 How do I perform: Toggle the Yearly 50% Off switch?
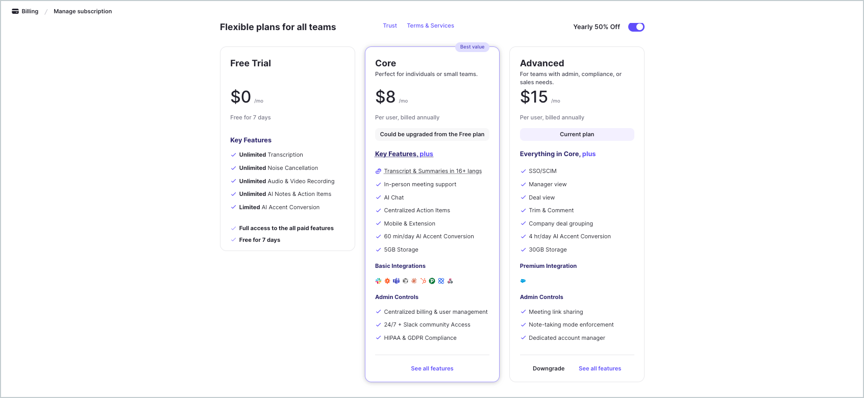pyautogui.click(x=636, y=27)
